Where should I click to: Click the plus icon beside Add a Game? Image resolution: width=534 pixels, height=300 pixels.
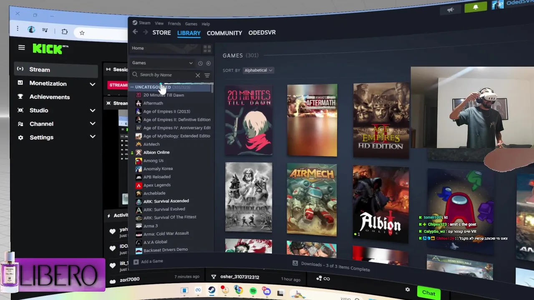tap(136, 262)
